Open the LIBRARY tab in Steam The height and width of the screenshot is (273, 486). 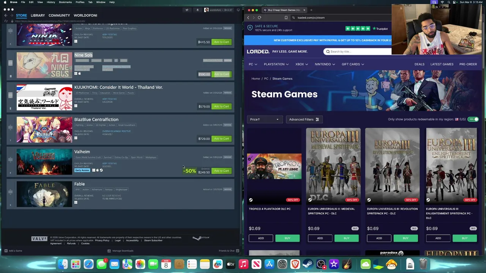pos(38,16)
